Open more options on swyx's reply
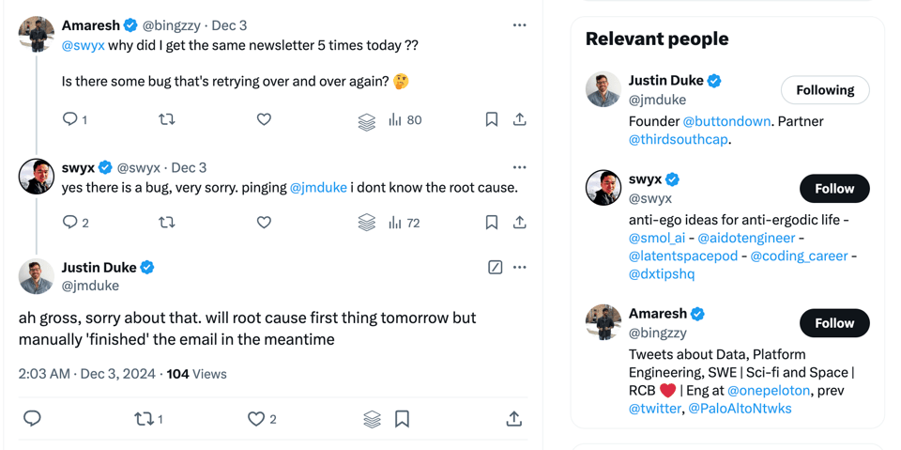 coord(519,167)
